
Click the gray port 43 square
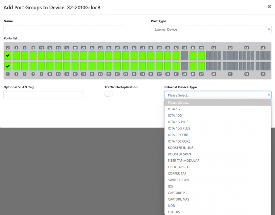(184, 66)
